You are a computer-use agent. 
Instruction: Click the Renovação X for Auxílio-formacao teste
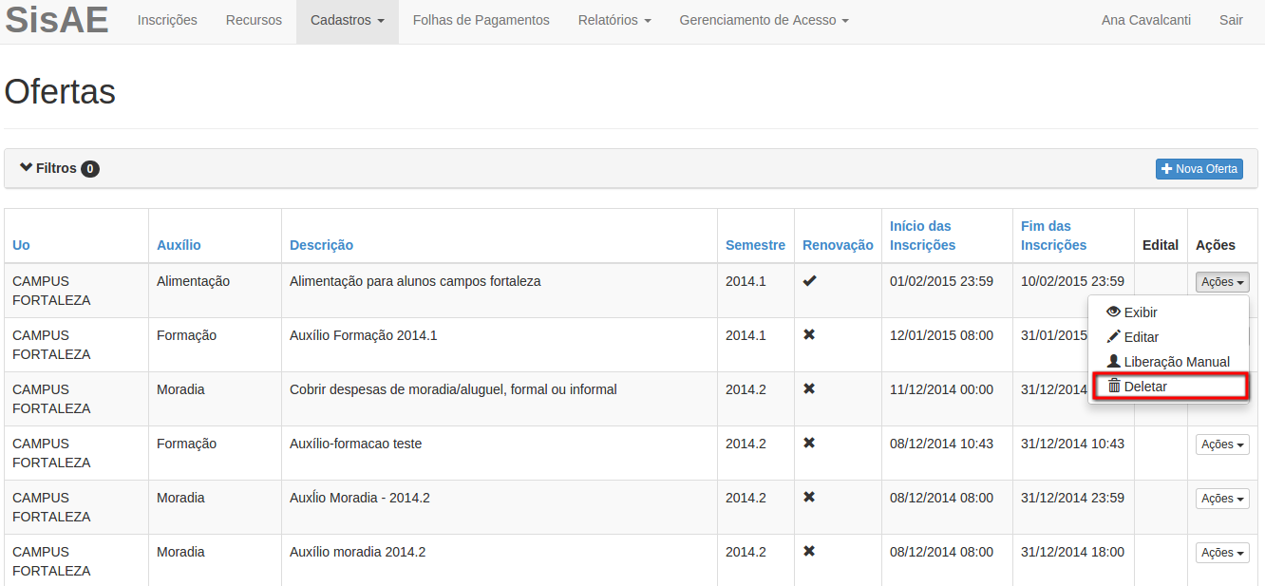coord(809,444)
